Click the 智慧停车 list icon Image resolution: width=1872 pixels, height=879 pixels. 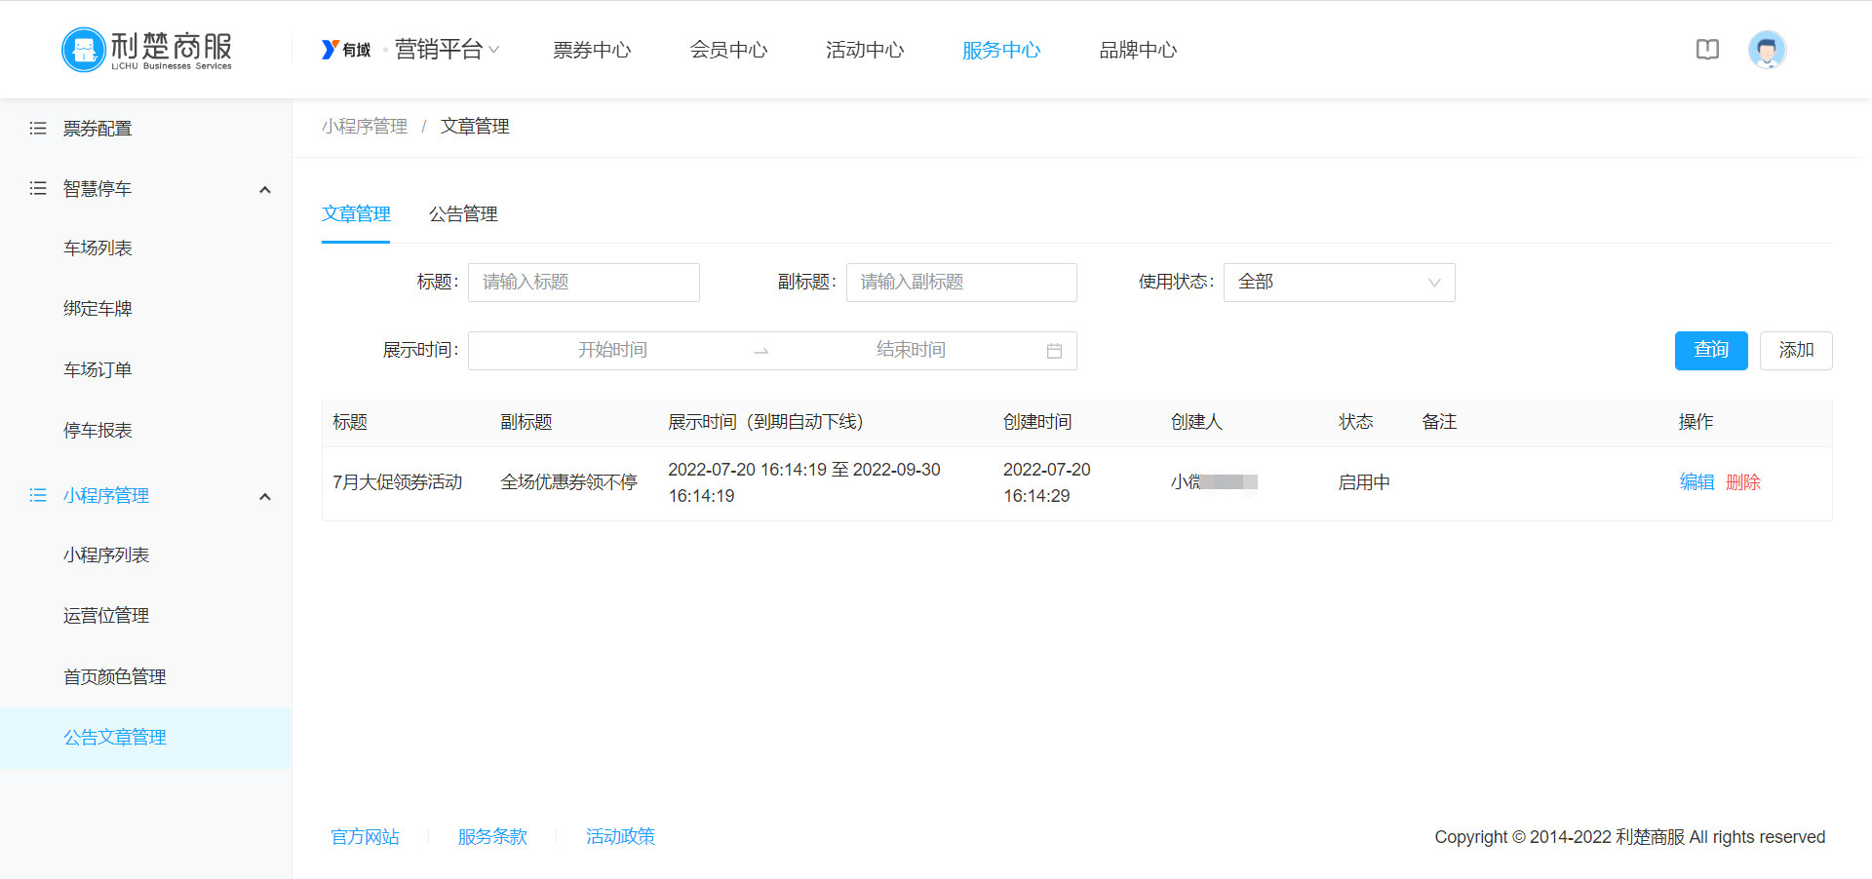[38, 188]
